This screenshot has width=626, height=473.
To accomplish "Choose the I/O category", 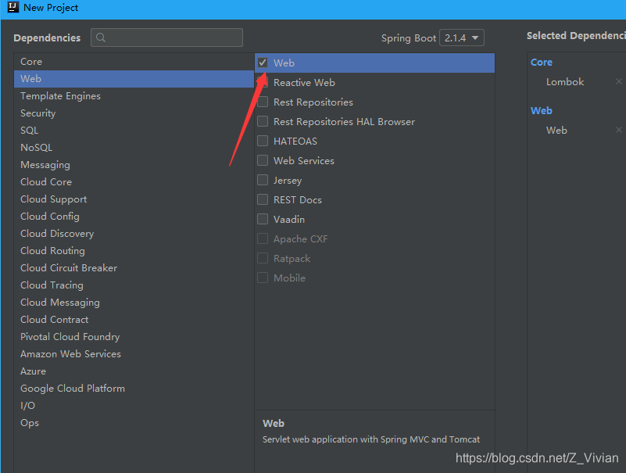I will pos(134,405).
